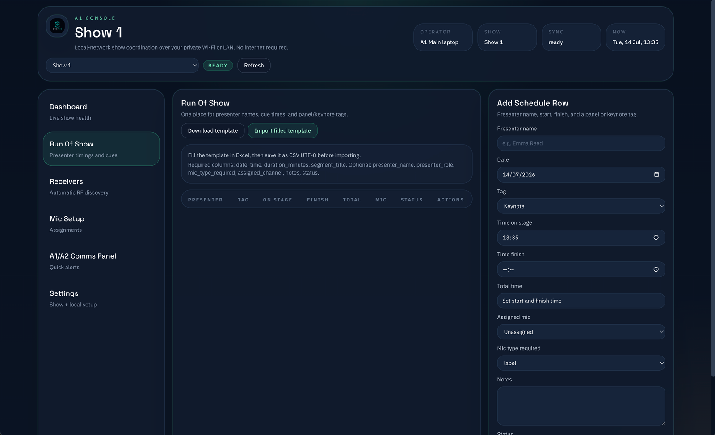The image size is (715, 435).
Task: Open Assigned mic dropdown showing Unassigned
Action: [x=581, y=332]
